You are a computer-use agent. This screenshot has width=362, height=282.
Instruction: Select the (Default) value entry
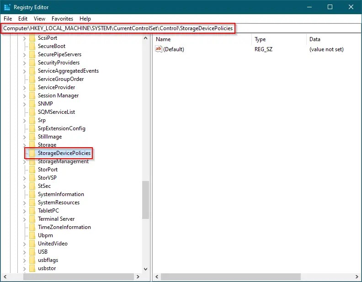tap(174, 49)
